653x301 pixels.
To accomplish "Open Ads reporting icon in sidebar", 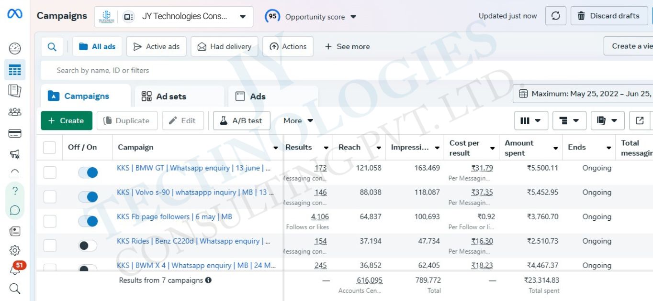I will click(15, 91).
